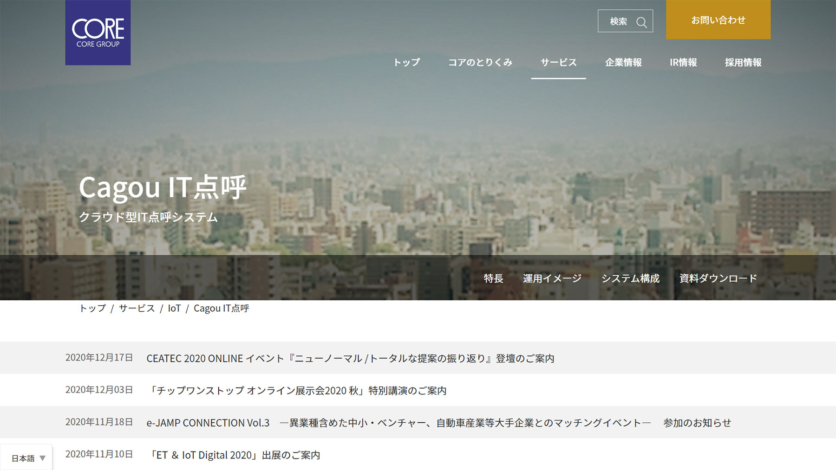
Task: Click トップ in the breadcrumb
Action: 92,308
